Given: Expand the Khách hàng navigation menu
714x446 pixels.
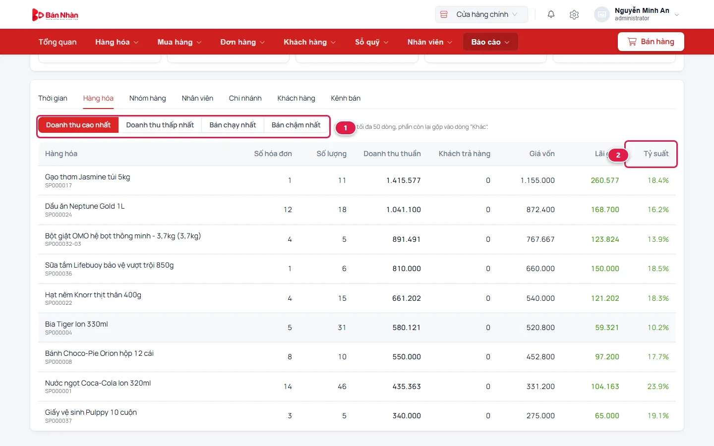Looking at the screenshot, I should pos(309,42).
